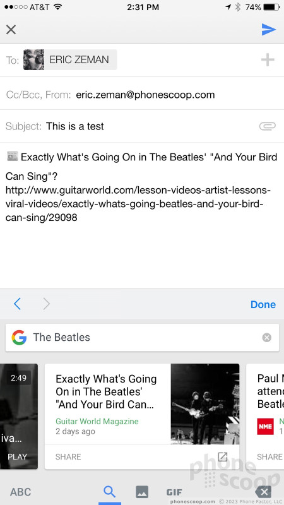Go back with the left chevron
284x505 pixels.
(x=18, y=304)
